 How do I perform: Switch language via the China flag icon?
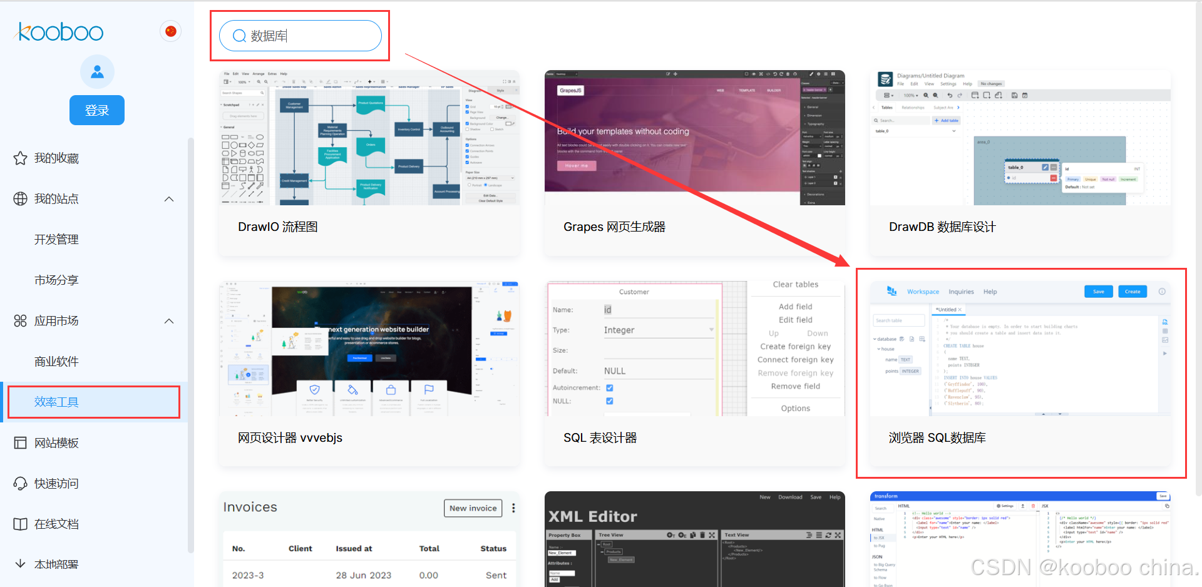170,31
